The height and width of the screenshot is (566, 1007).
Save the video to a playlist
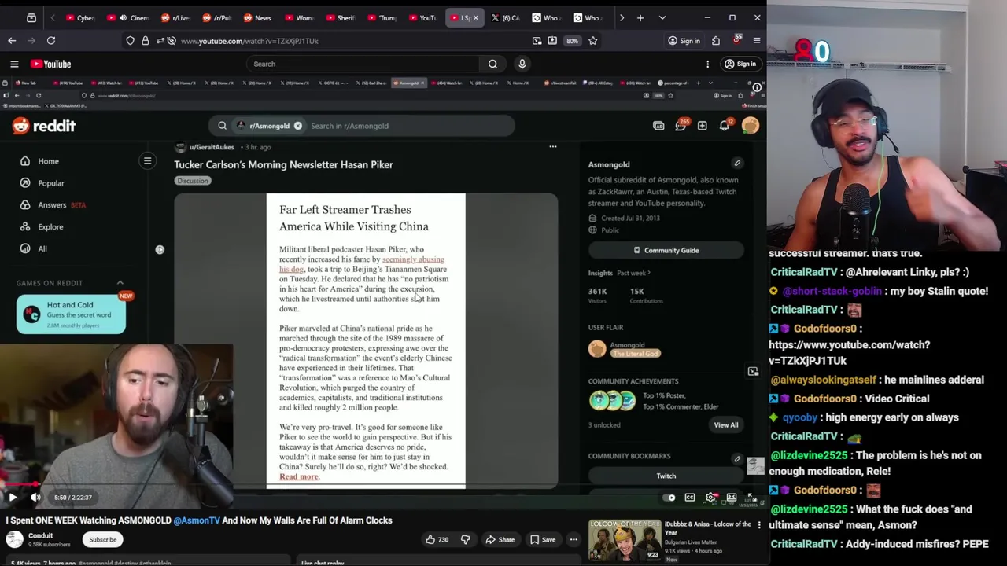(x=543, y=539)
